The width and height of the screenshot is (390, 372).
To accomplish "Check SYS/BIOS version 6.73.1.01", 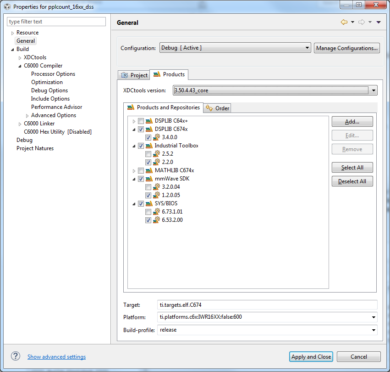I will pyautogui.click(x=148, y=212).
